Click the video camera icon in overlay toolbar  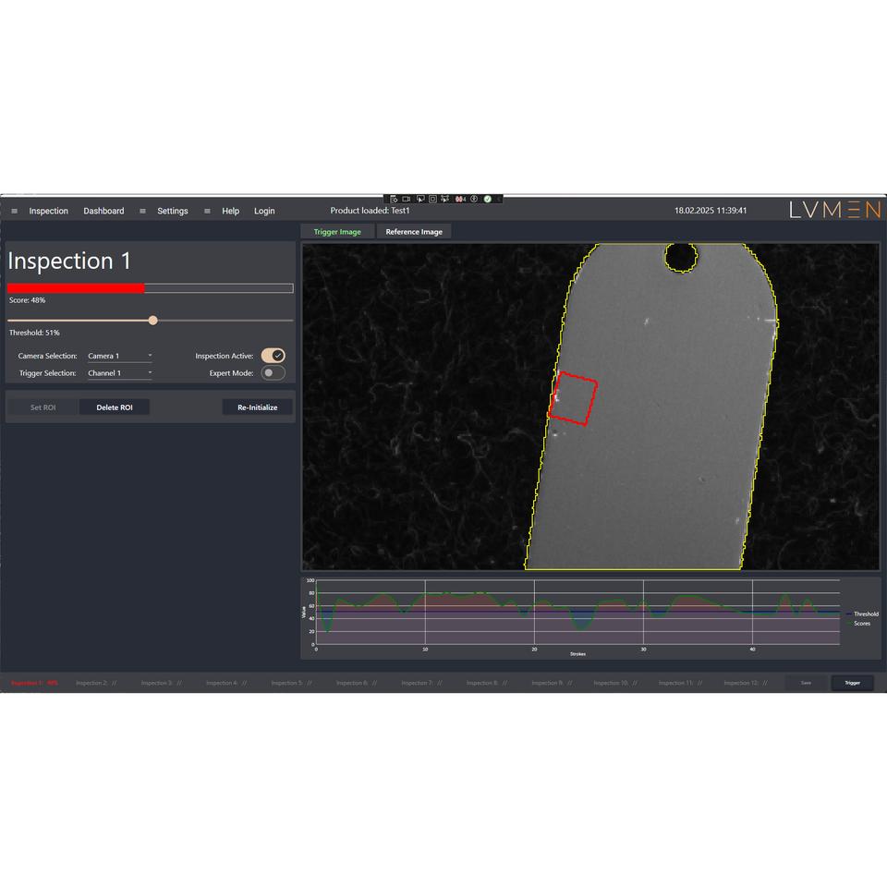coord(406,199)
